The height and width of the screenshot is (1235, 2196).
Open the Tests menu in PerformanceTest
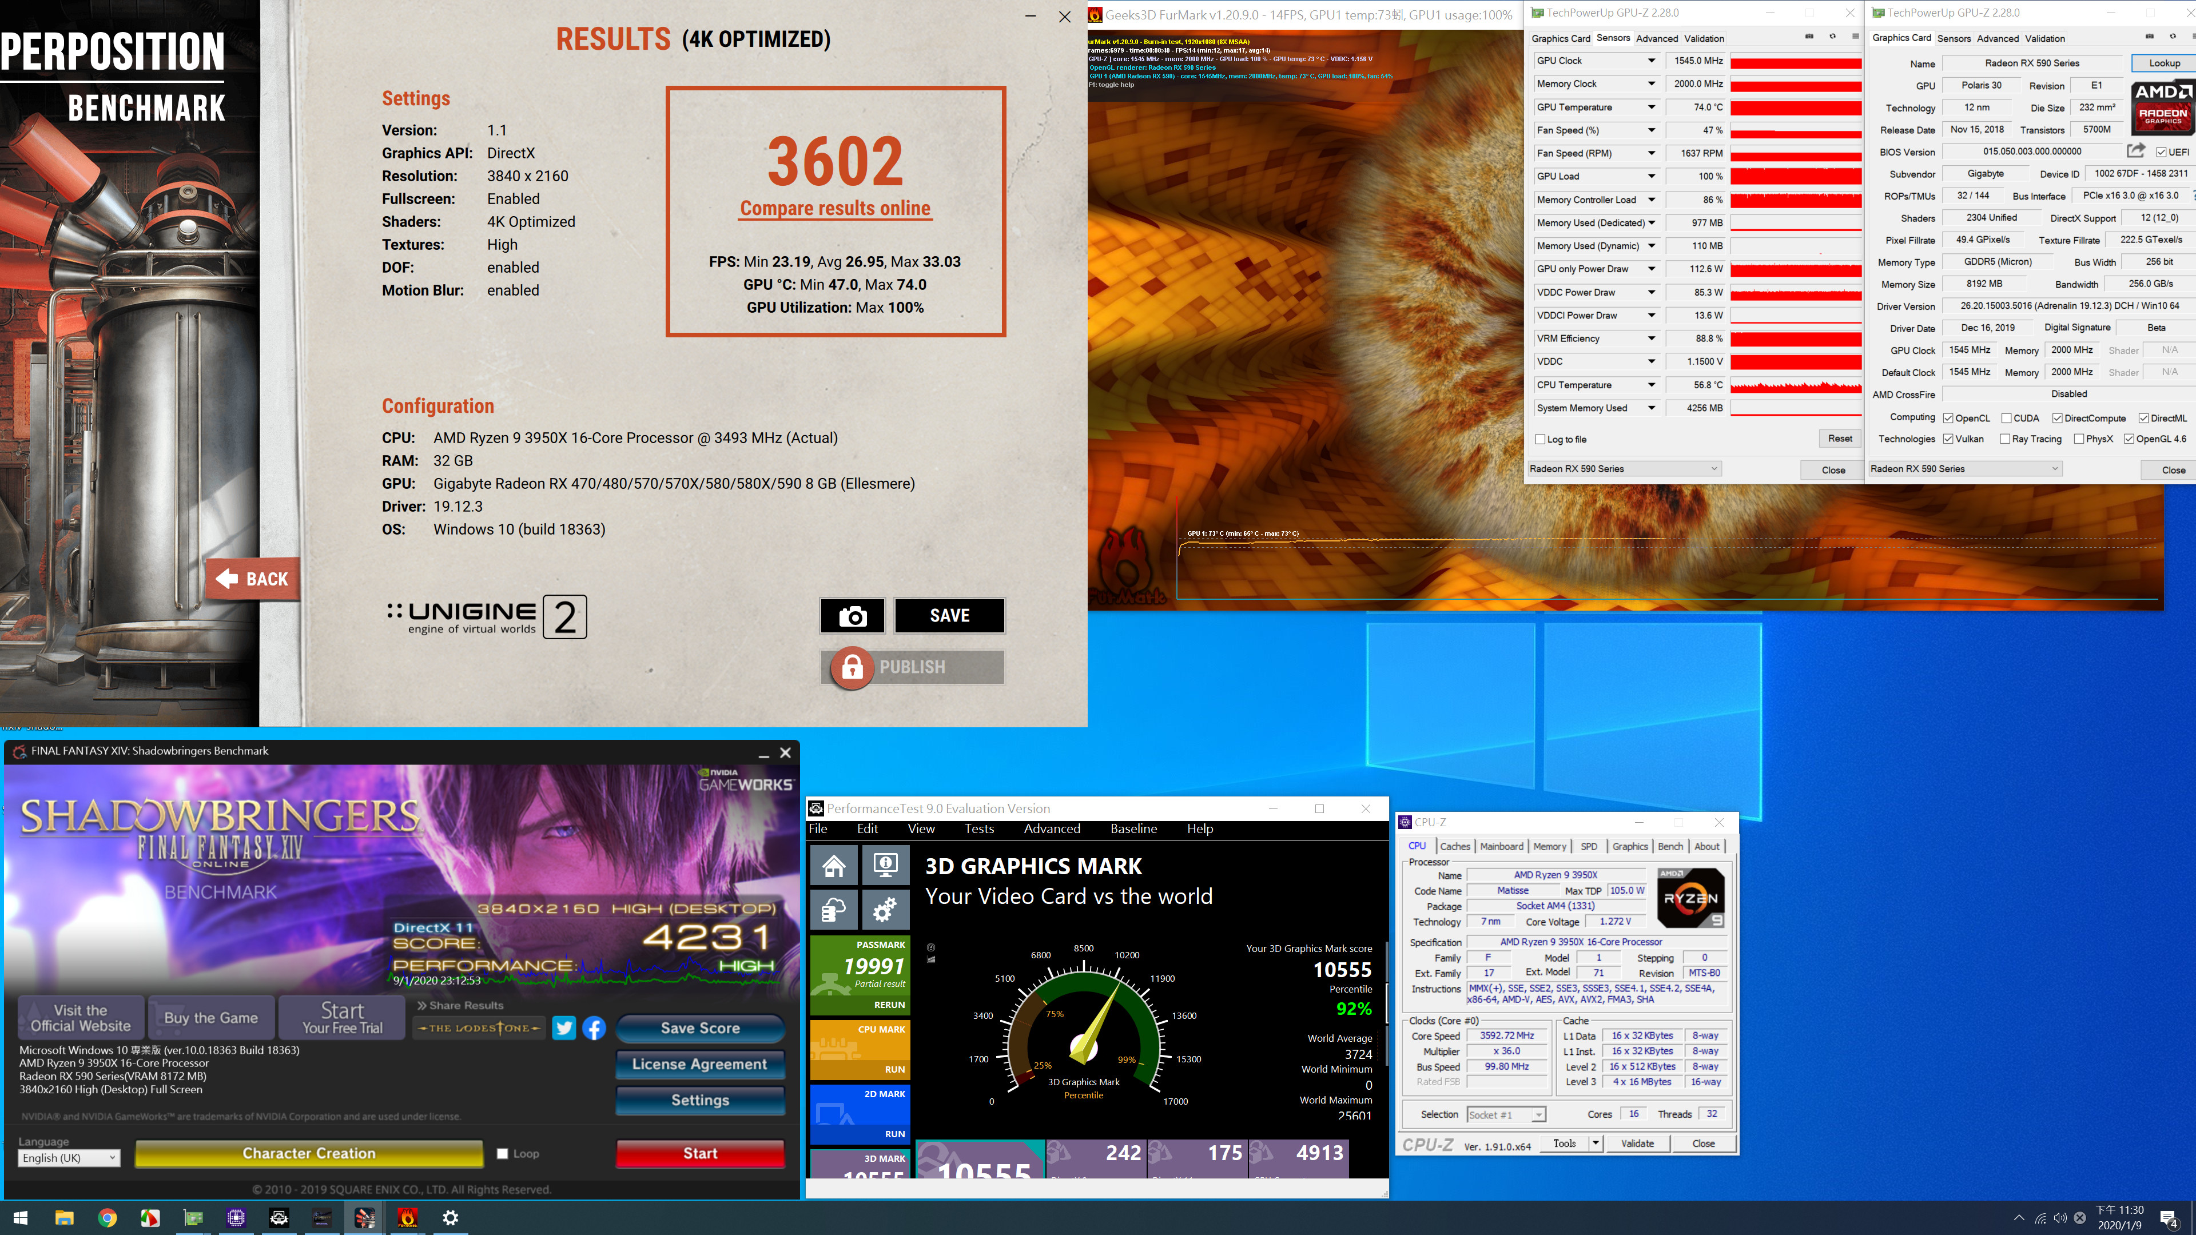pos(978,828)
